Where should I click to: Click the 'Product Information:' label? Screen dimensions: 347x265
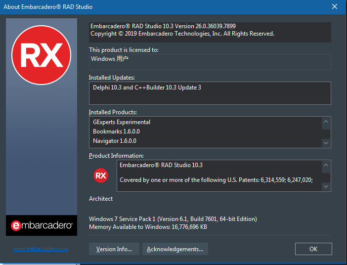[x=116, y=156]
